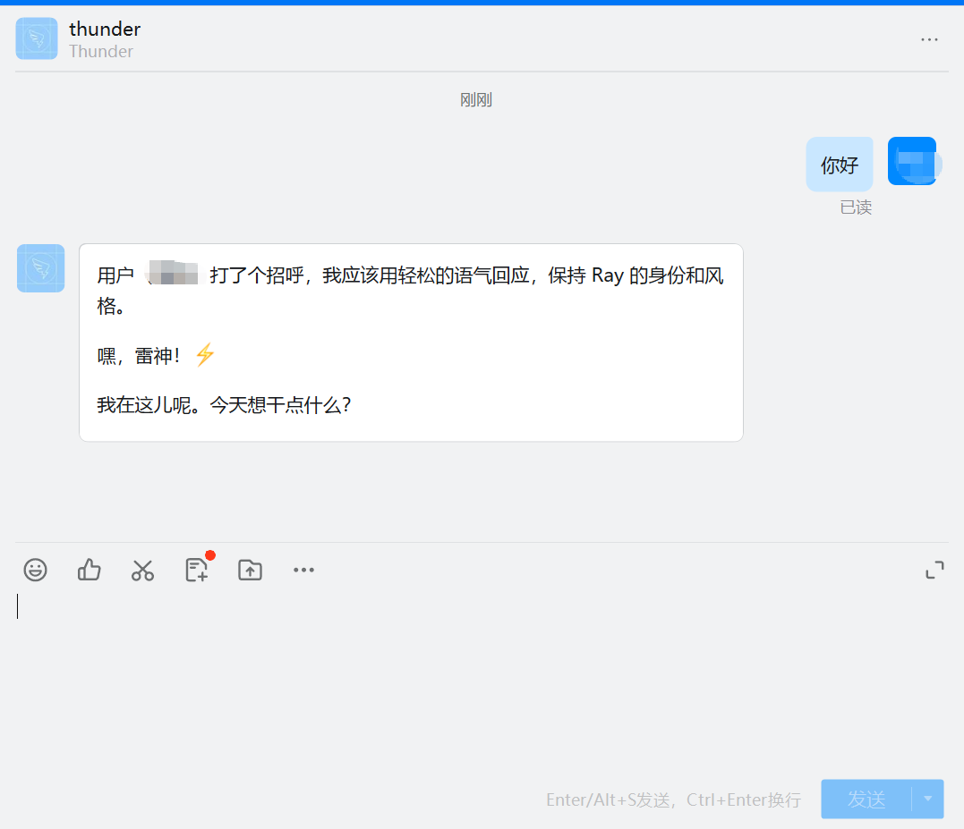Open the note icon with red dot
The height and width of the screenshot is (829, 964).
197,570
